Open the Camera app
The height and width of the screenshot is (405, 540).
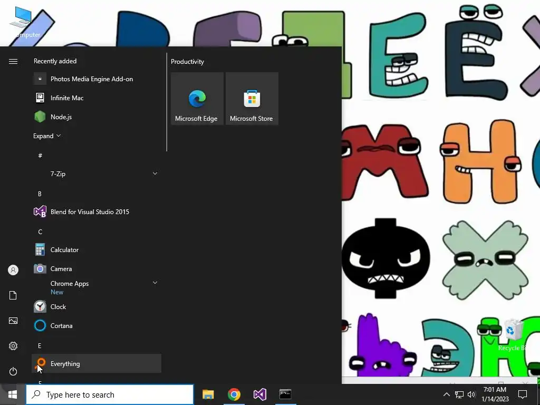[x=97, y=268]
